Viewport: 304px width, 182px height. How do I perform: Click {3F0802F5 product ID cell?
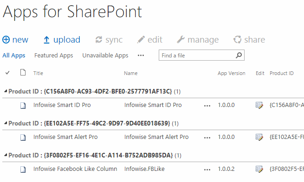287,169
